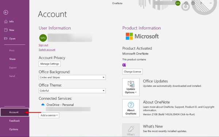Click the MN avatar in User Information

pyautogui.click(x=43, y=38)
